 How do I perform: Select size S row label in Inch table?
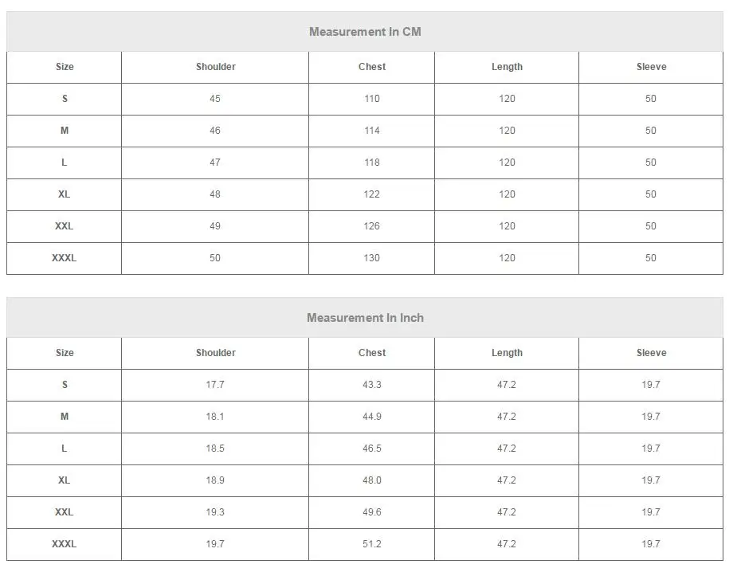point(65,385)
